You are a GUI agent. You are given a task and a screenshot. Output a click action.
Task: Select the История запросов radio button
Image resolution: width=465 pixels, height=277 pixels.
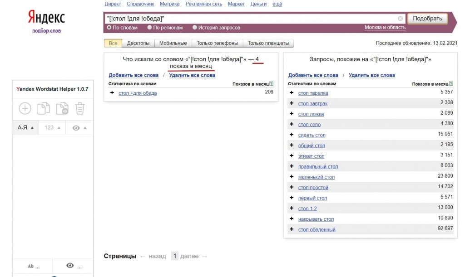coord(195,27)
